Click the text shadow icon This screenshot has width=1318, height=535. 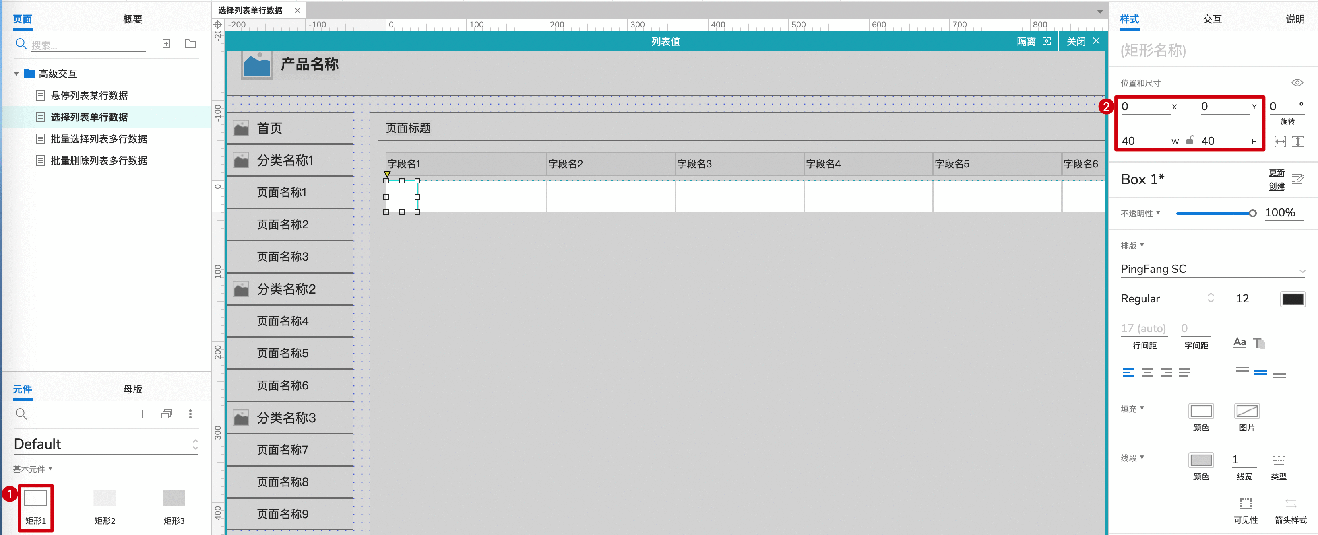tap(1259, 343)
